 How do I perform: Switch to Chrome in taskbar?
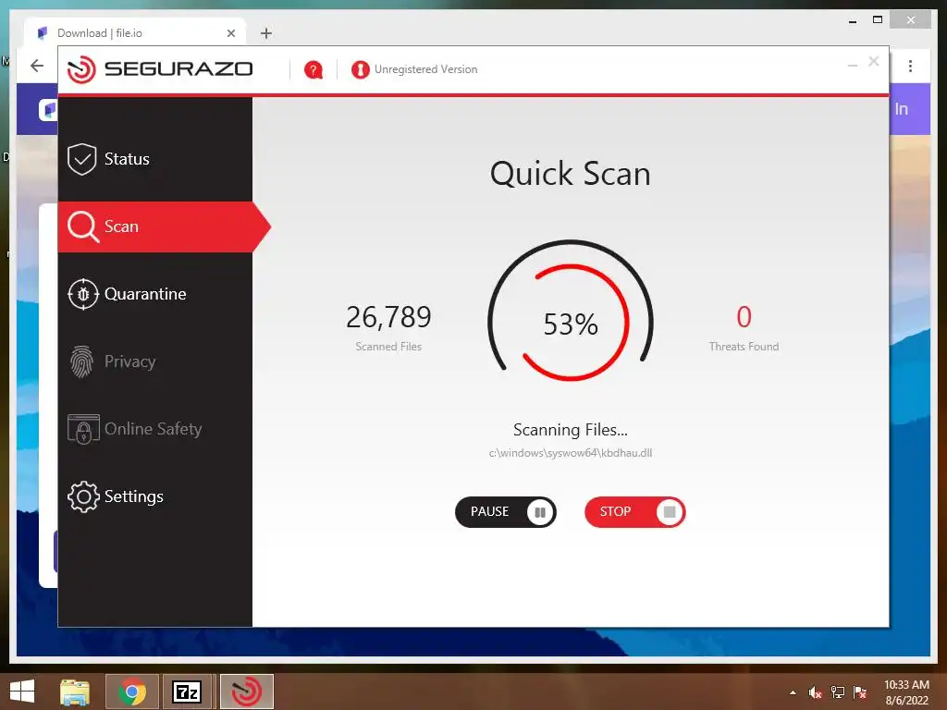point(131,692)
